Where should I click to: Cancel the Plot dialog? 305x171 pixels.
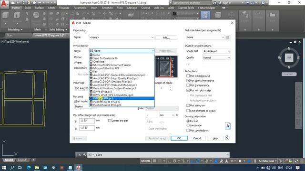(x=197, y=138)
